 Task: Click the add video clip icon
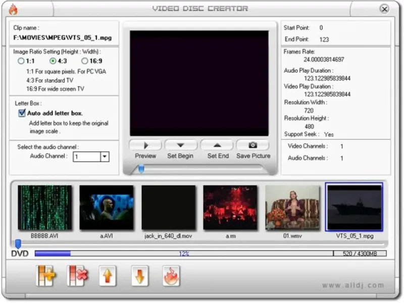(x=46, y=276)
